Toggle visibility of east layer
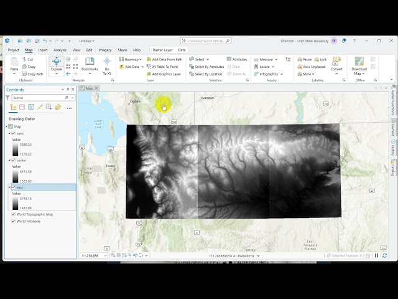The image size is (398, 299). pos(14,187)
